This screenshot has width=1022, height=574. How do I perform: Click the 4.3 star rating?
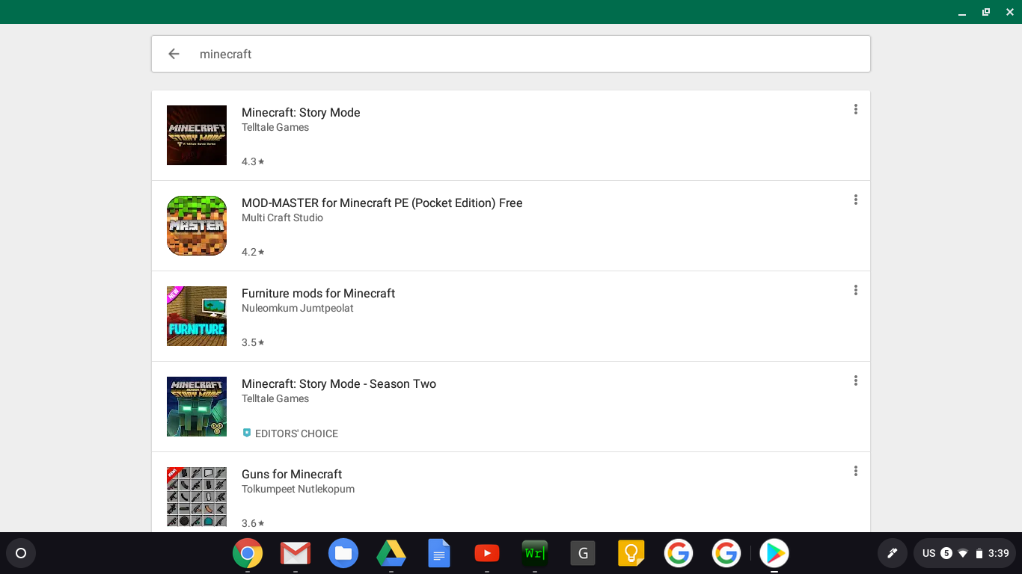253,161
